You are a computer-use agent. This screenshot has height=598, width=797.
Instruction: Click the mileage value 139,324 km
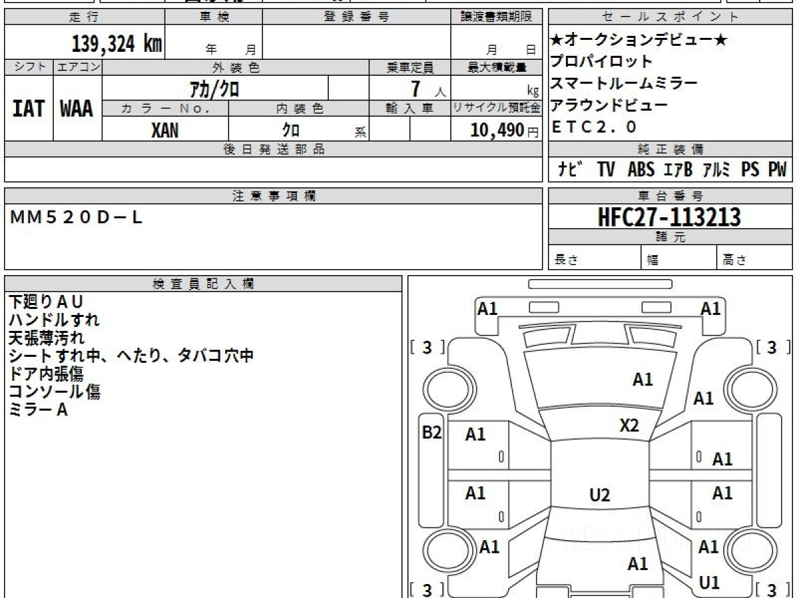click(x=116, y=44)
